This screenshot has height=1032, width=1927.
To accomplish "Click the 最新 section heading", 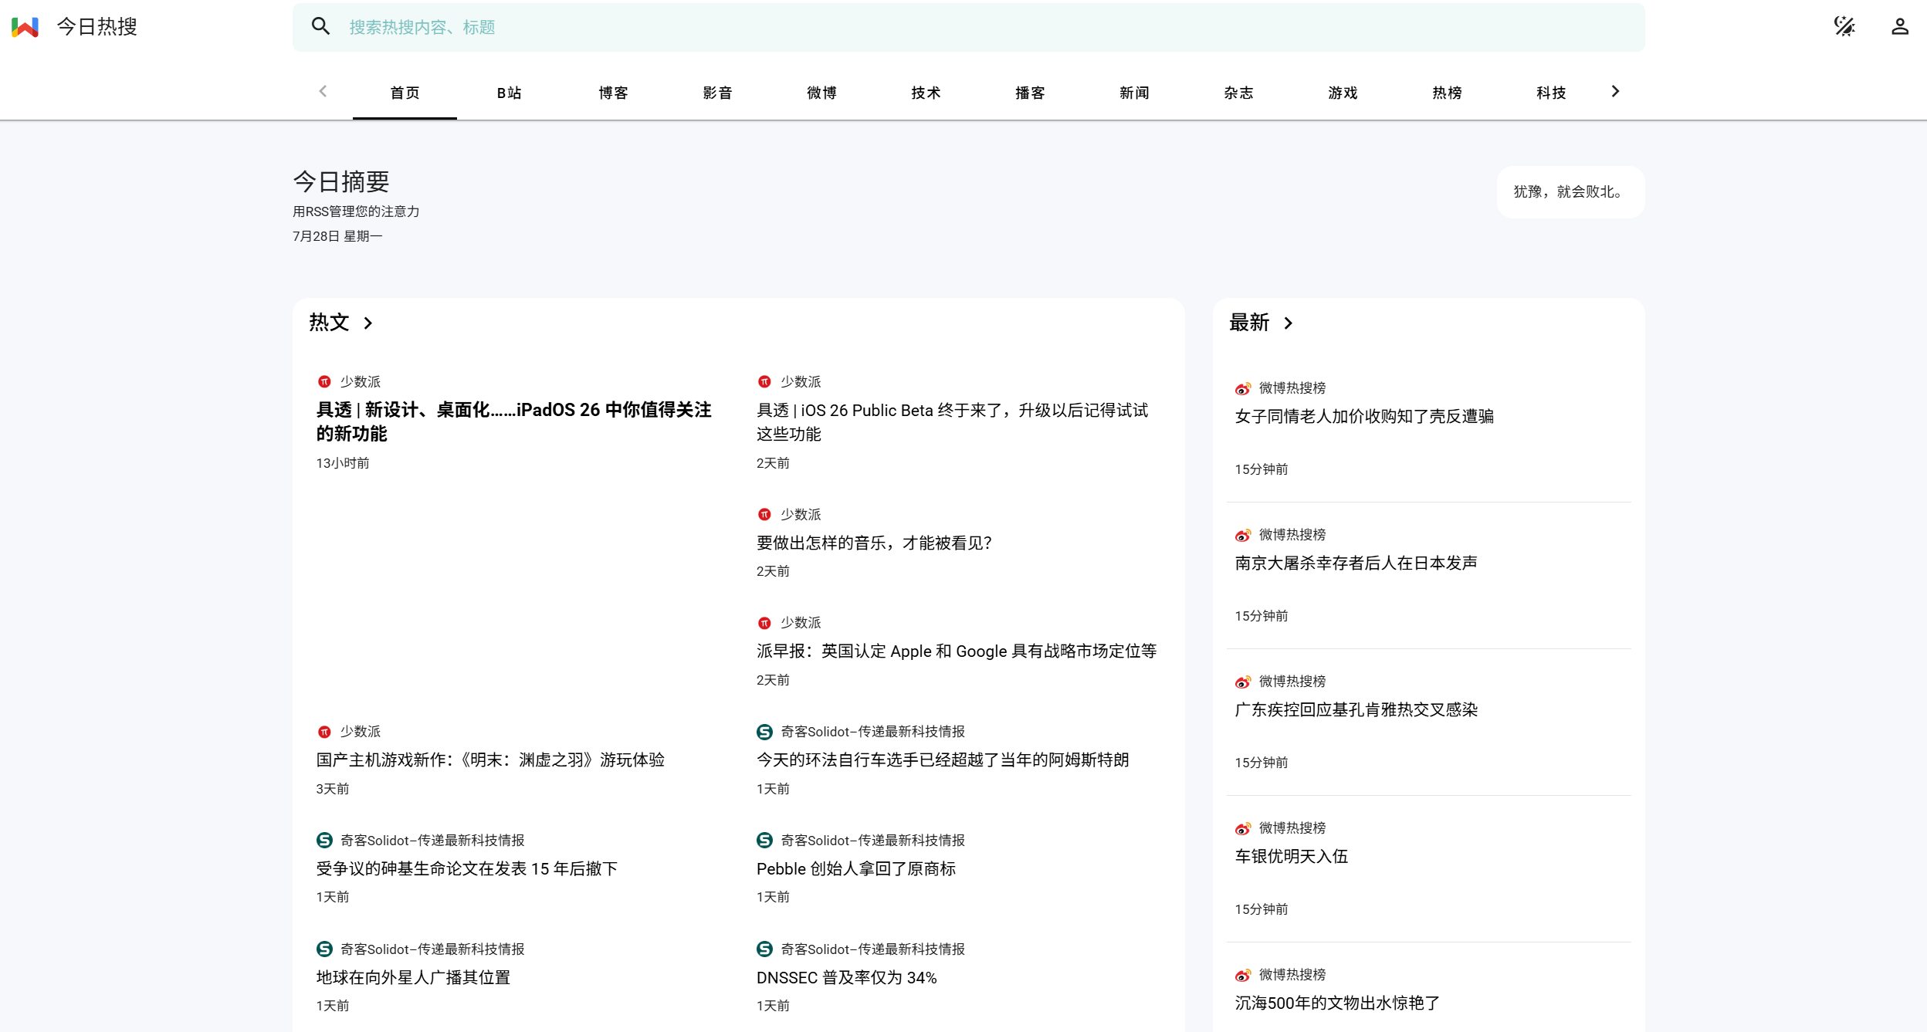I will 1249,323.
